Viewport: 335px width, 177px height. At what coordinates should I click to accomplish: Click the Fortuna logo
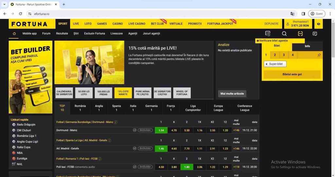[x=29, y=24]
